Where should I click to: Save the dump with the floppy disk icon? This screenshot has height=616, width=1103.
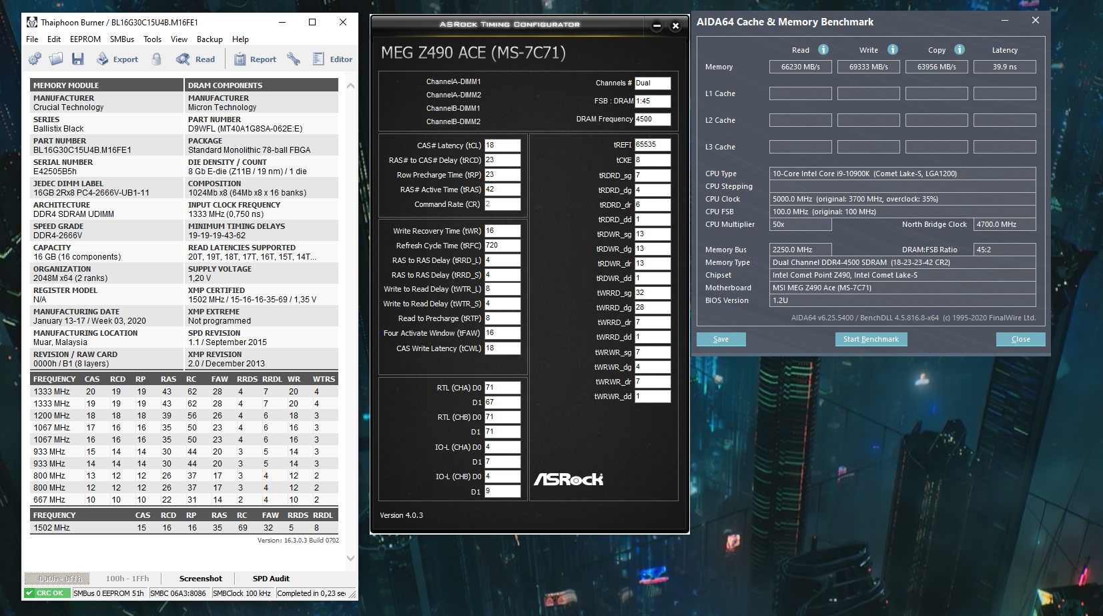(78, 59)
